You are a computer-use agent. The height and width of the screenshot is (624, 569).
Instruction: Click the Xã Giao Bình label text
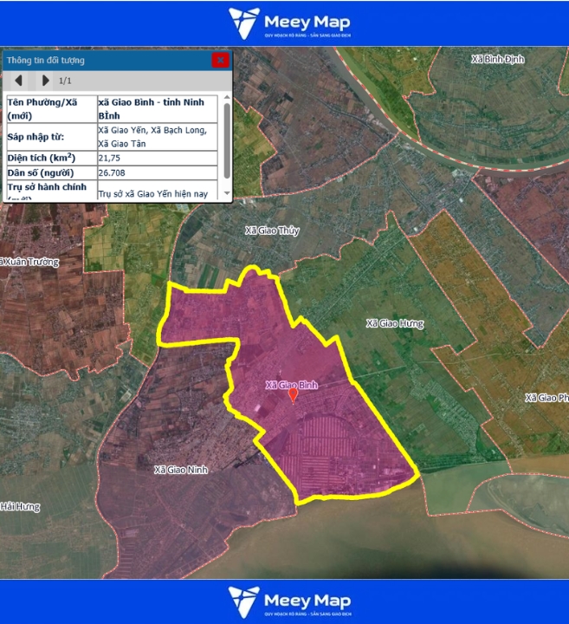292,383
